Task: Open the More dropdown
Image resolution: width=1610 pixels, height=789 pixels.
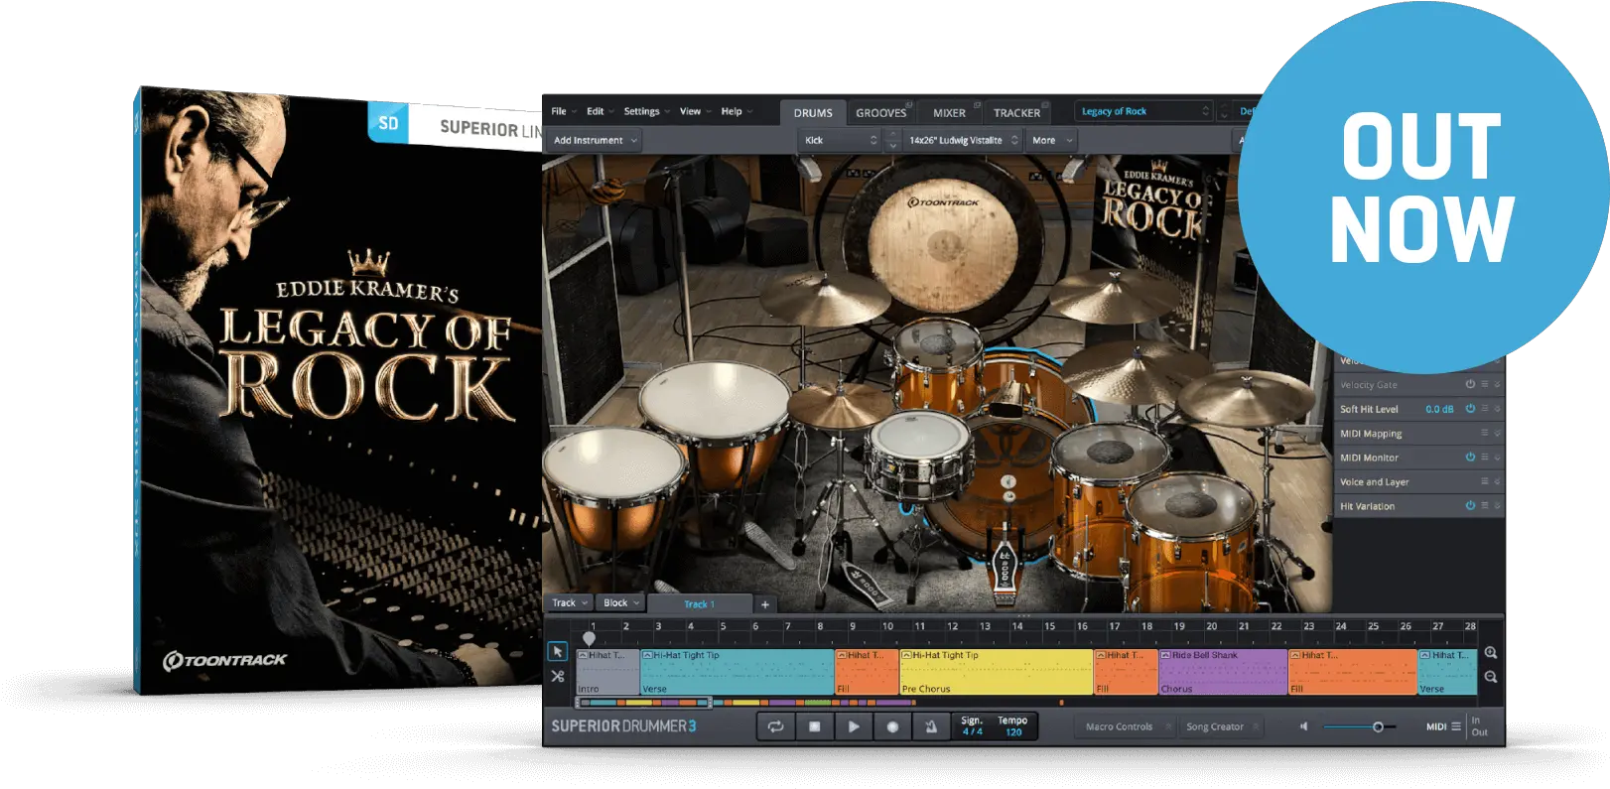Action: tap(1051, 140)
